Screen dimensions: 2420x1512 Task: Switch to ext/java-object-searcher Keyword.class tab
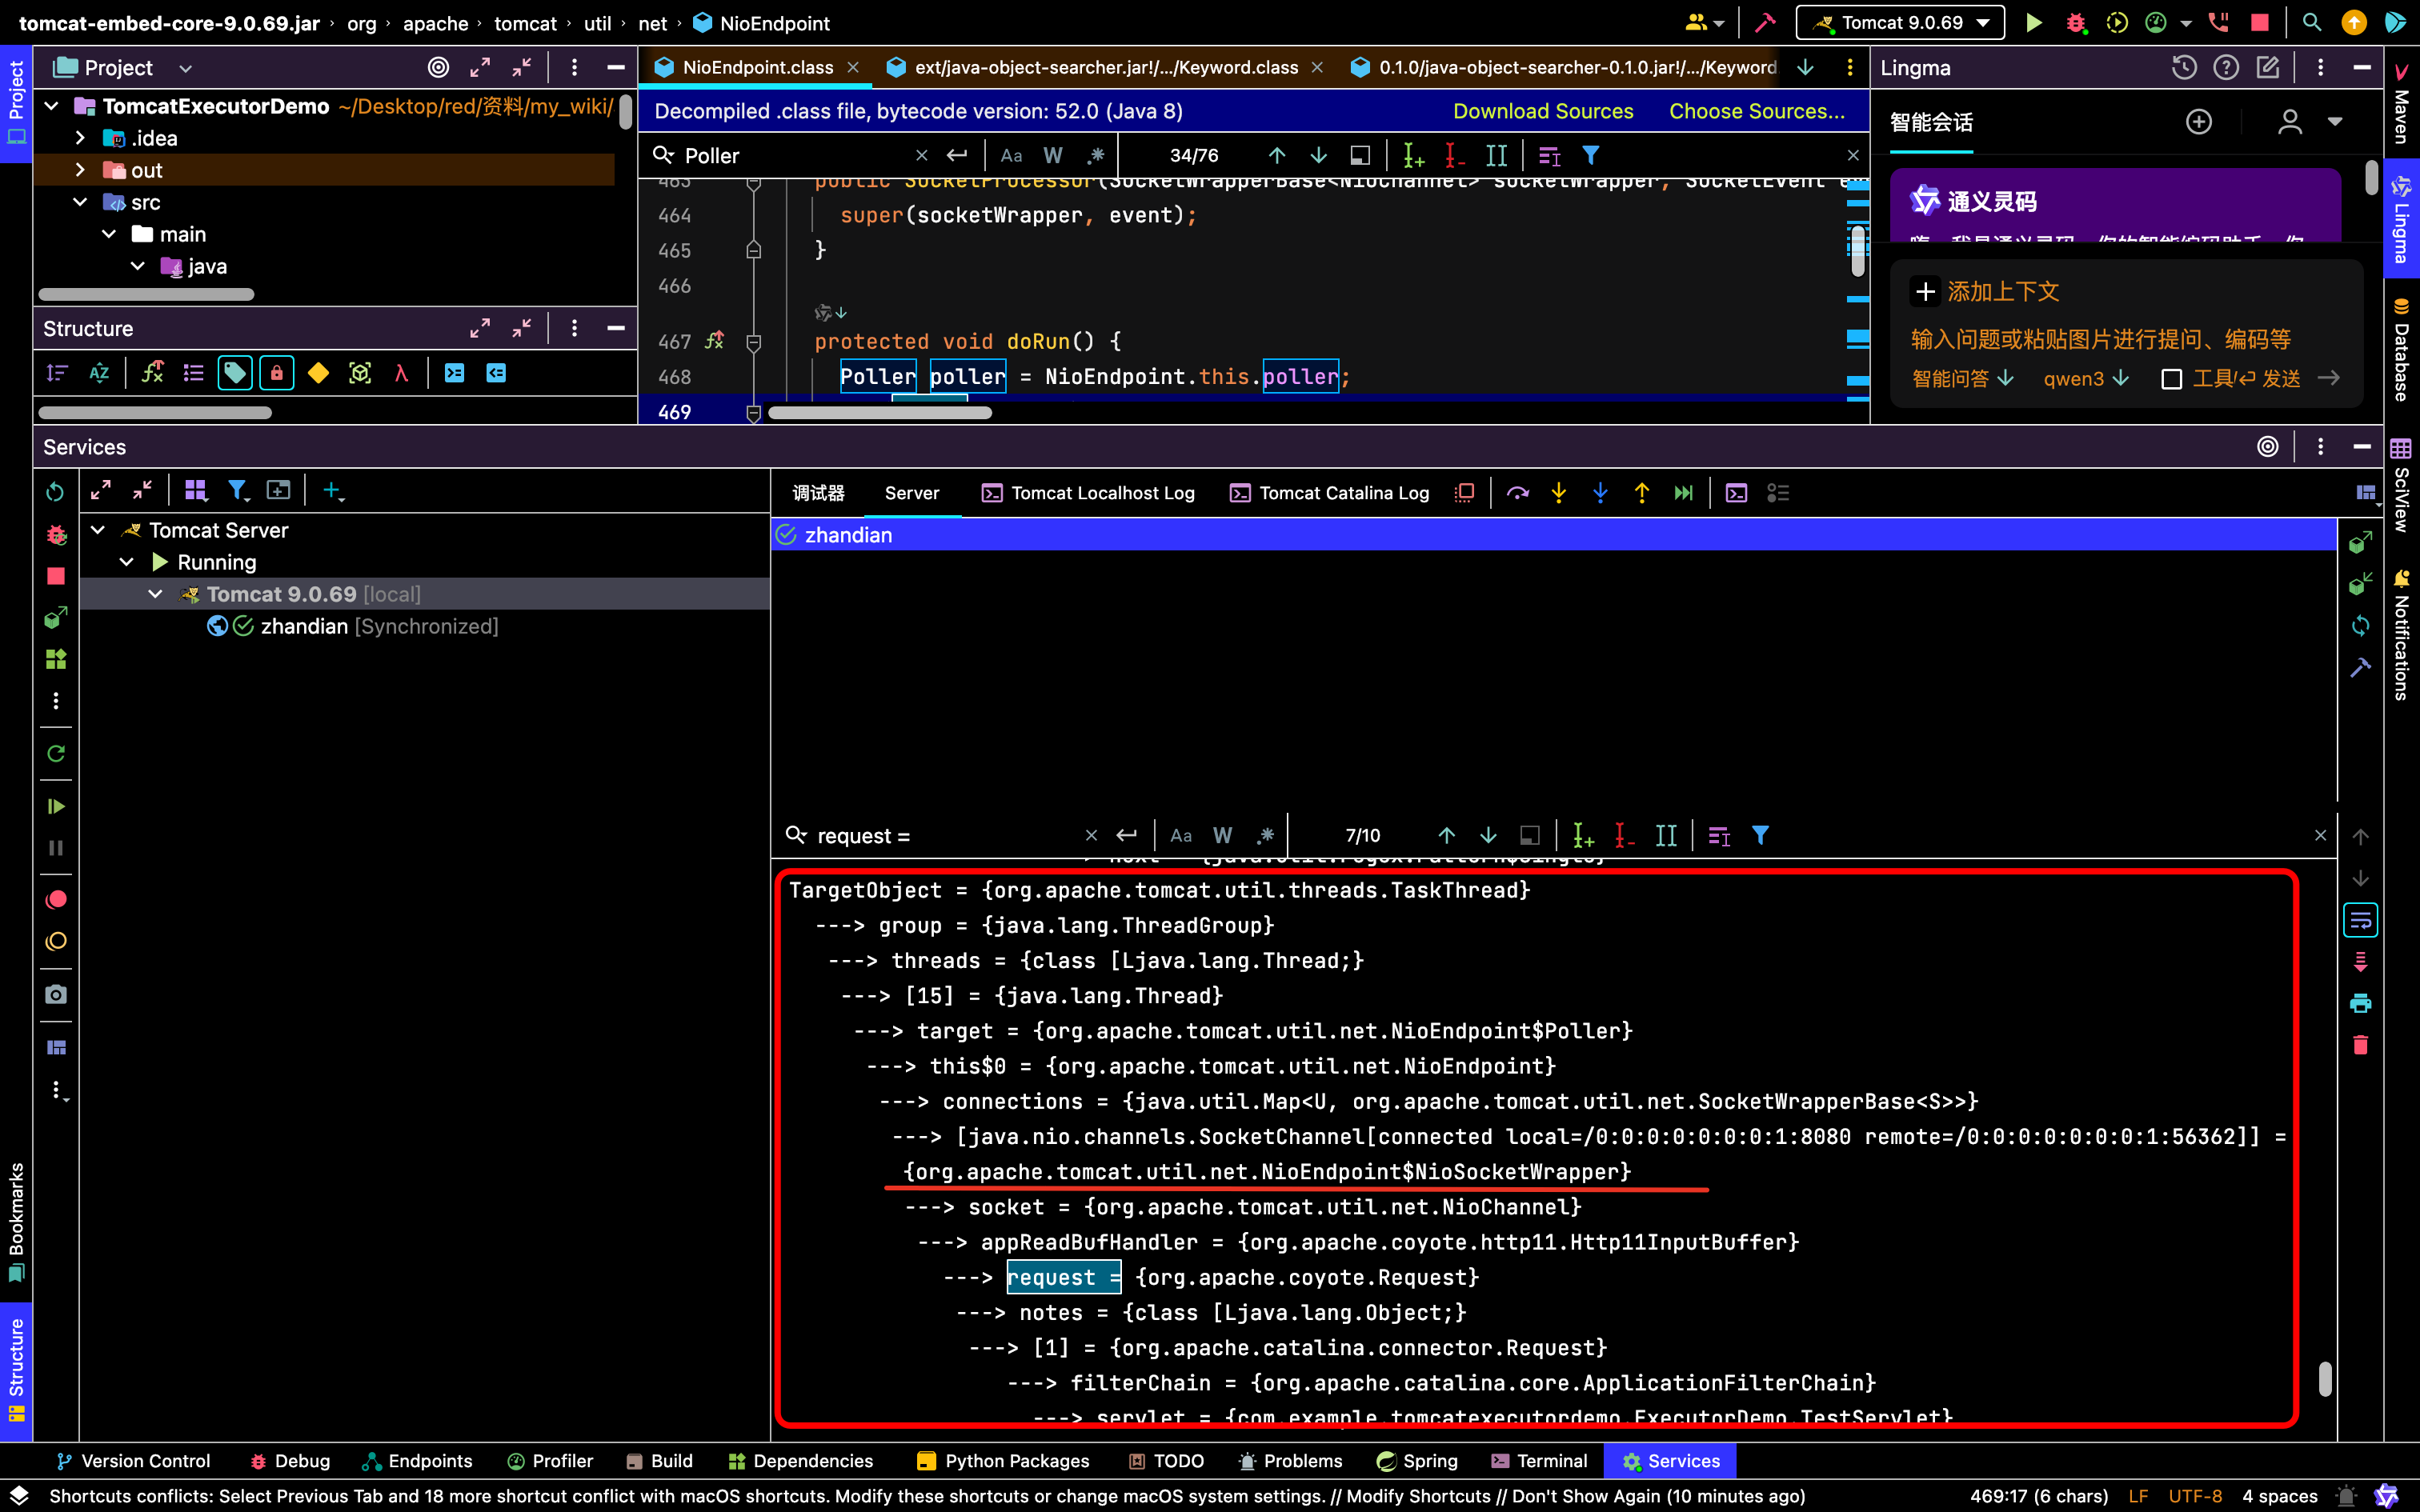pos(1106,67)
